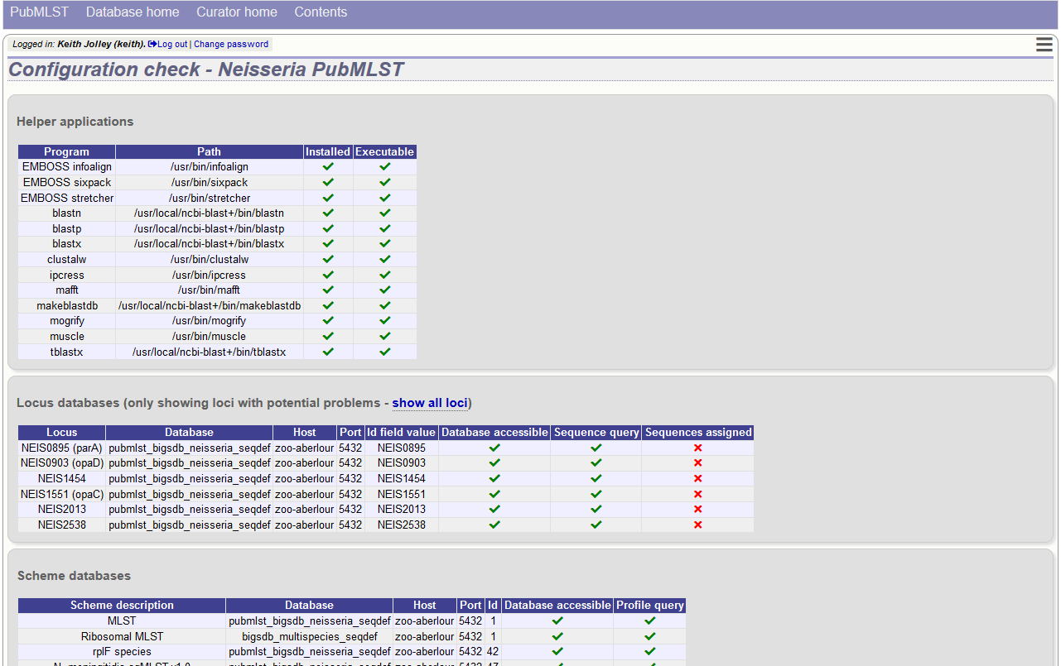Open the PubMLST menu item
The width and height of the screenshot is (1061, 666).
click(40, 12)
